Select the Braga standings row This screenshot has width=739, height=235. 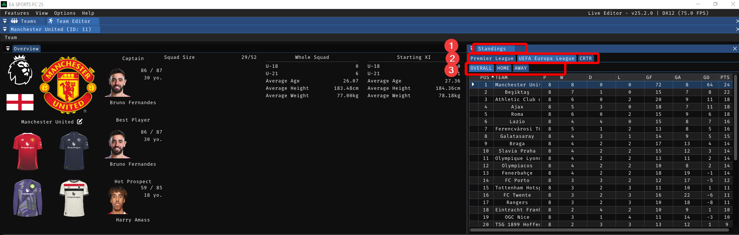(x=601, y=144)
